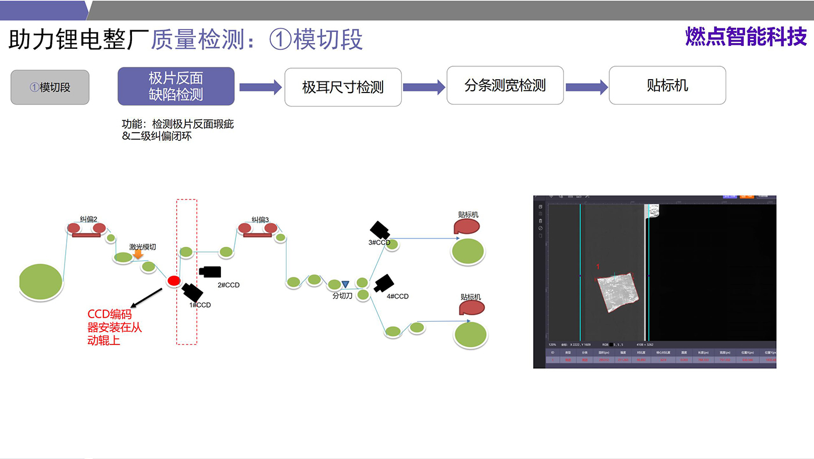Click the 分条测宽检测 step box

505,86
